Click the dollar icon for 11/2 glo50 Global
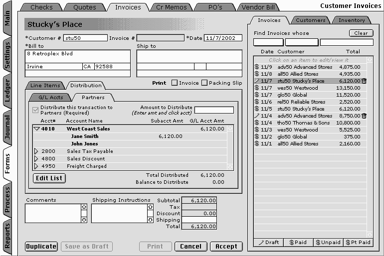384x256 pixels. coord(257,136)
